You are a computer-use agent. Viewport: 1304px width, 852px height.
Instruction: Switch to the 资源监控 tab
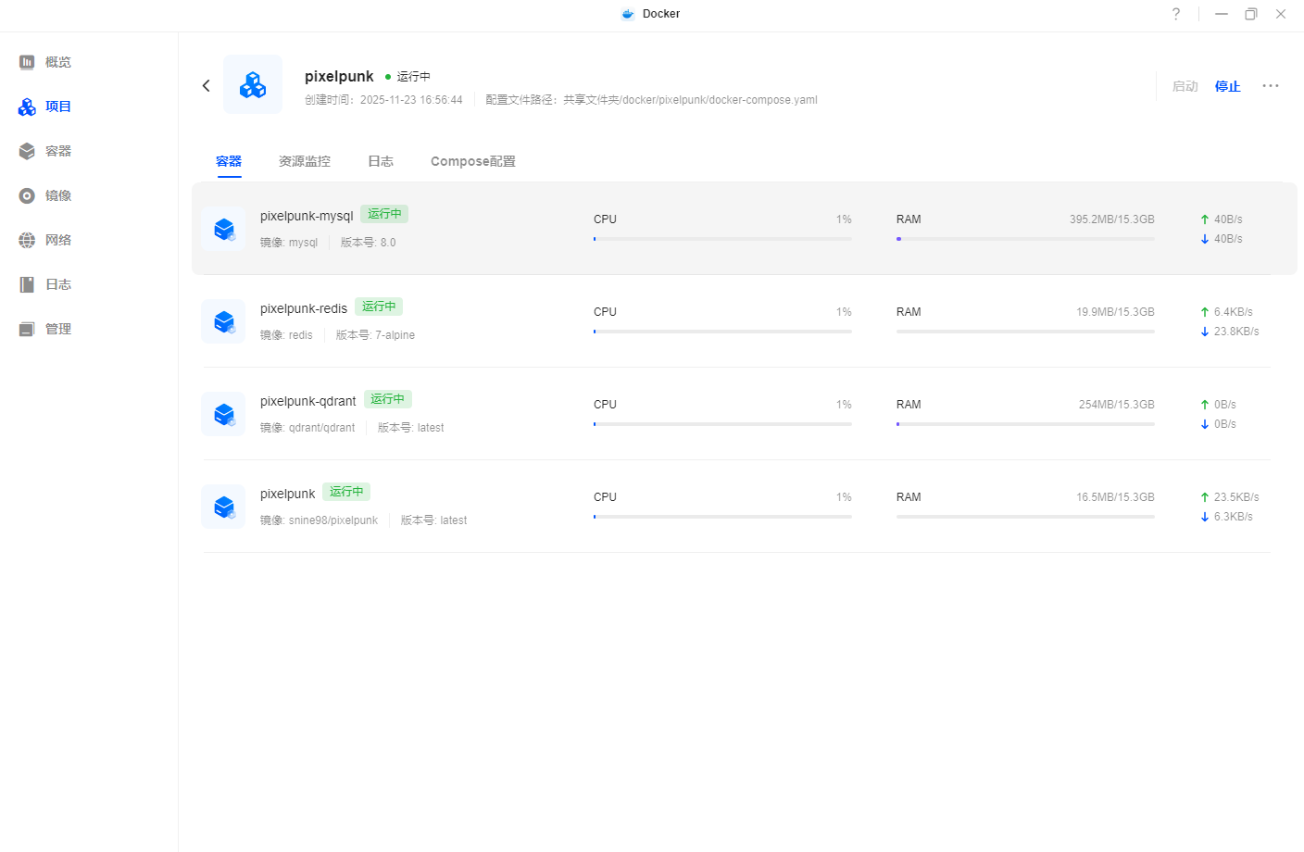[305, 161]
